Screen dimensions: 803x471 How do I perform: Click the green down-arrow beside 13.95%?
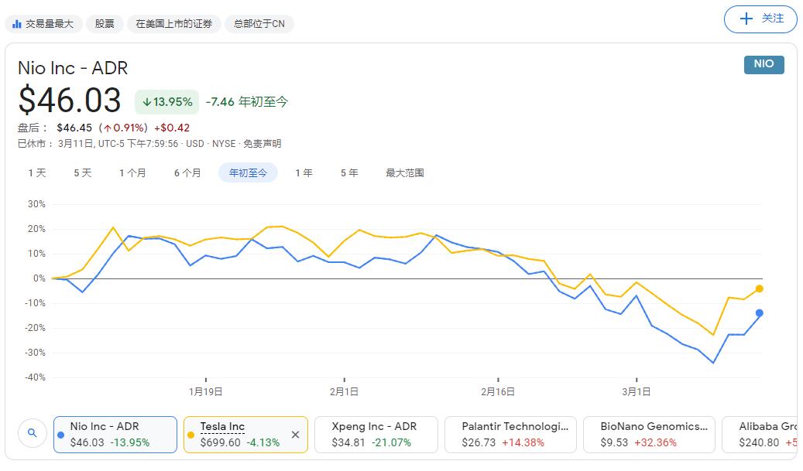point(147,101)
